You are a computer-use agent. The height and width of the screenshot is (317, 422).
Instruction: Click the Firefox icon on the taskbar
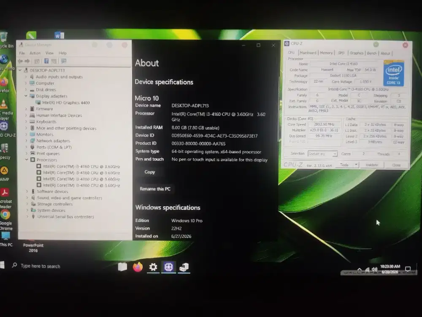pos(138,267)
